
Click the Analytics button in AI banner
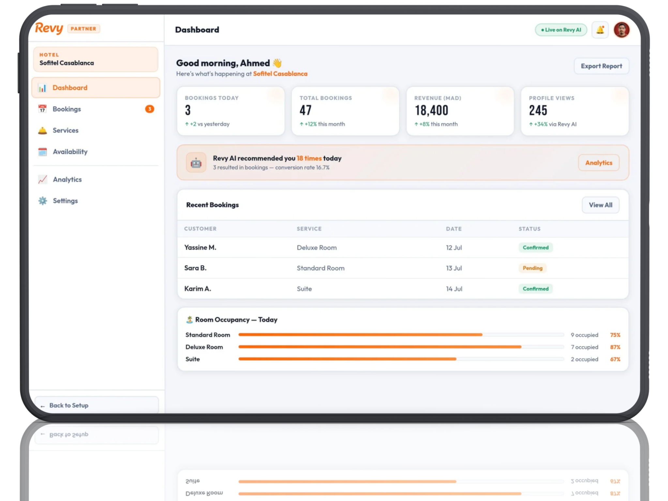click(x=599, y=162)
